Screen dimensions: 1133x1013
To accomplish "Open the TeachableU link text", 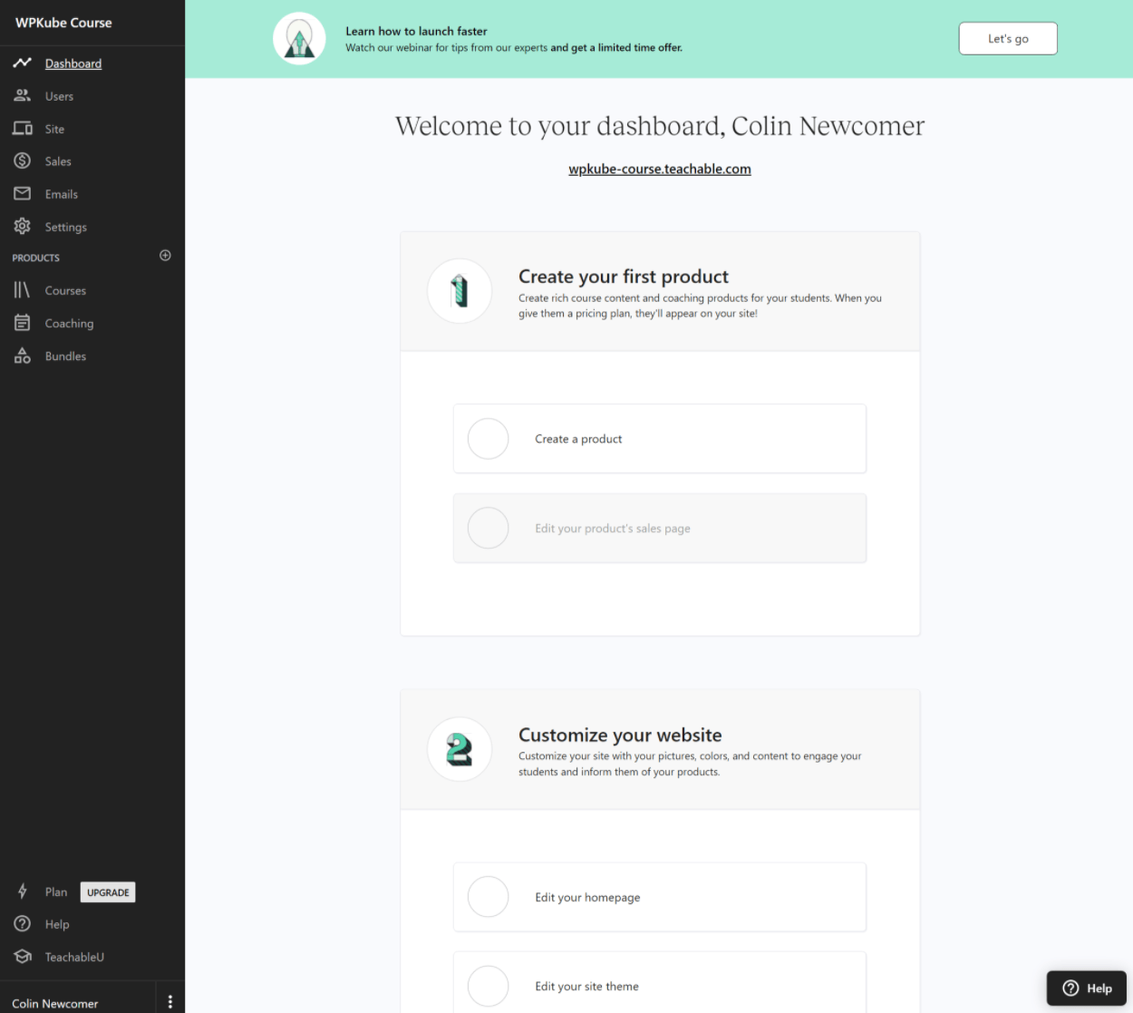I will [x=74, y=957].
